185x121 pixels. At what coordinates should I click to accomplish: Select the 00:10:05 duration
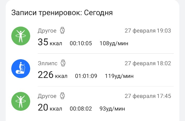click(81, 43)
